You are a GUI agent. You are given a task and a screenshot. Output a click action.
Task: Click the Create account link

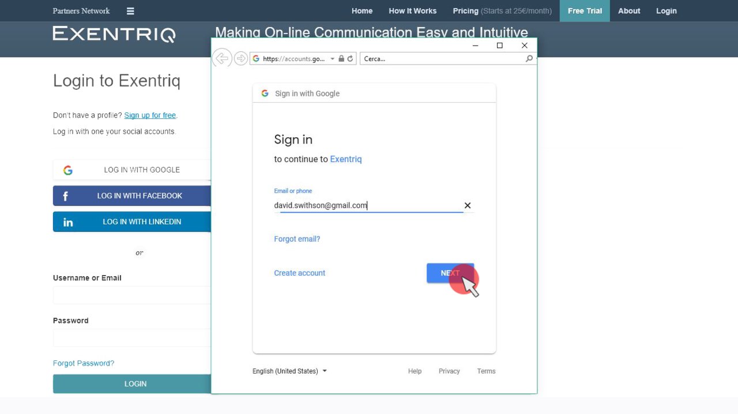(x=300, y=273)
